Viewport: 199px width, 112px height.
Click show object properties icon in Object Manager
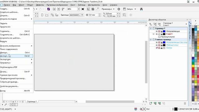150,24
